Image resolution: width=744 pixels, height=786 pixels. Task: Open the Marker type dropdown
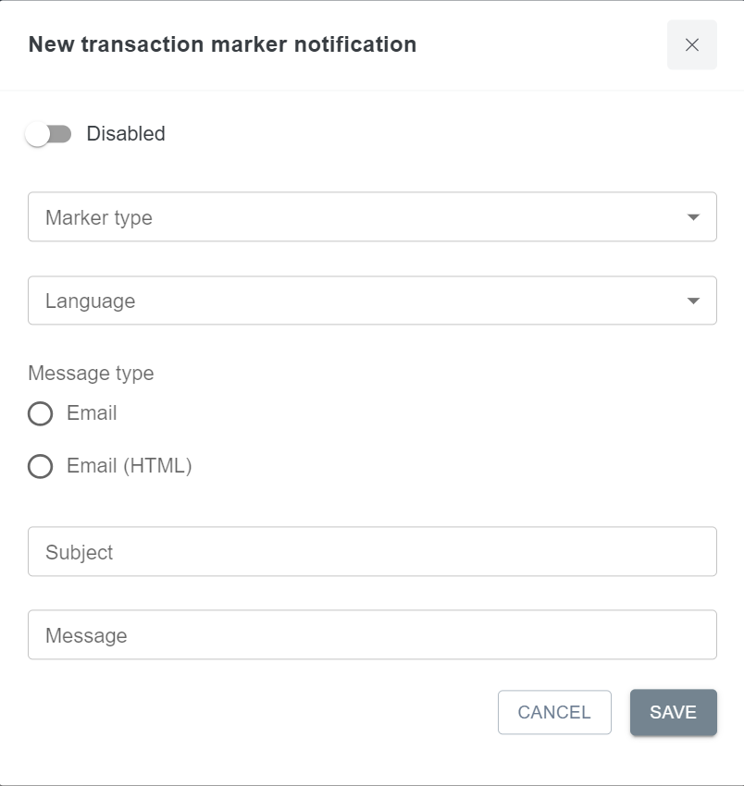372,217
